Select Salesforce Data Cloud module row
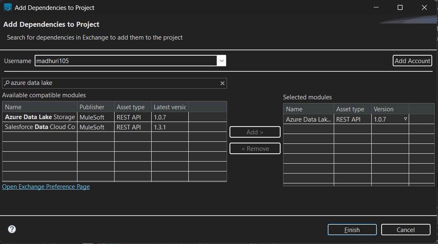438x244 pixels. click(x=40, y=127)
